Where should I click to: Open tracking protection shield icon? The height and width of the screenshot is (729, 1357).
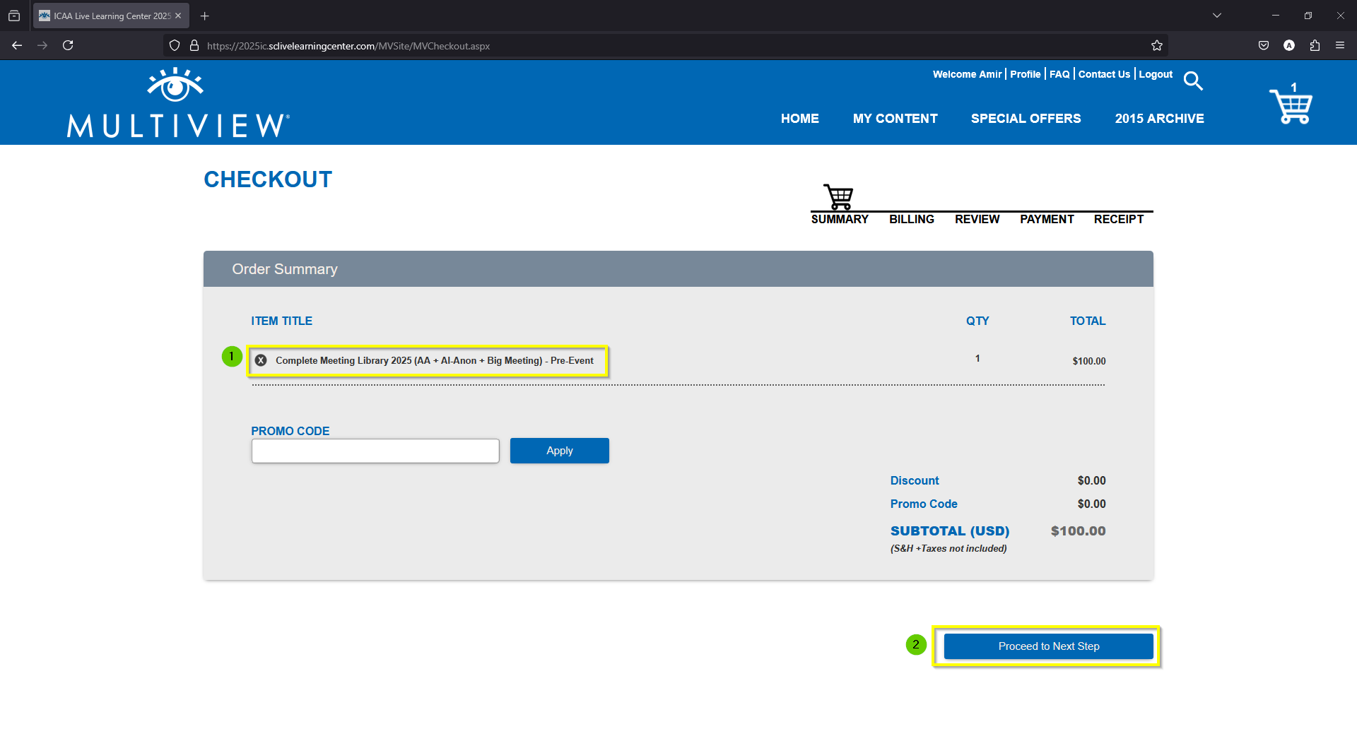click(175, 45)
